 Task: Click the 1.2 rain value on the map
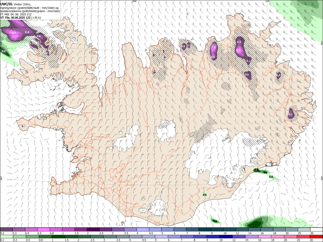click(x=265, y=173)
